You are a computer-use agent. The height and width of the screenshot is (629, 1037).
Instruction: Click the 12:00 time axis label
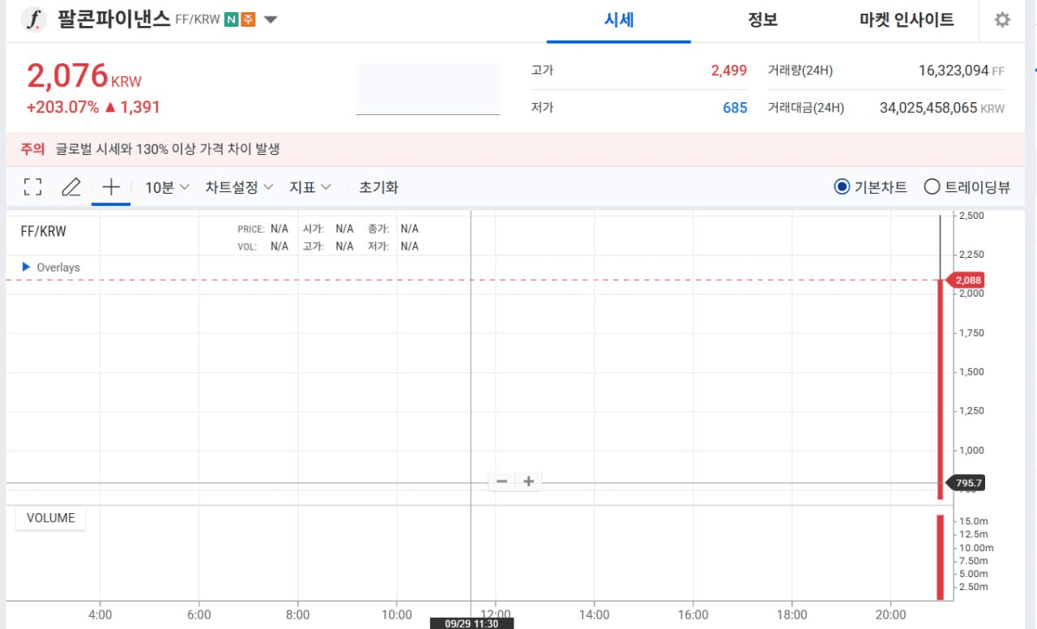pos(496,614)
